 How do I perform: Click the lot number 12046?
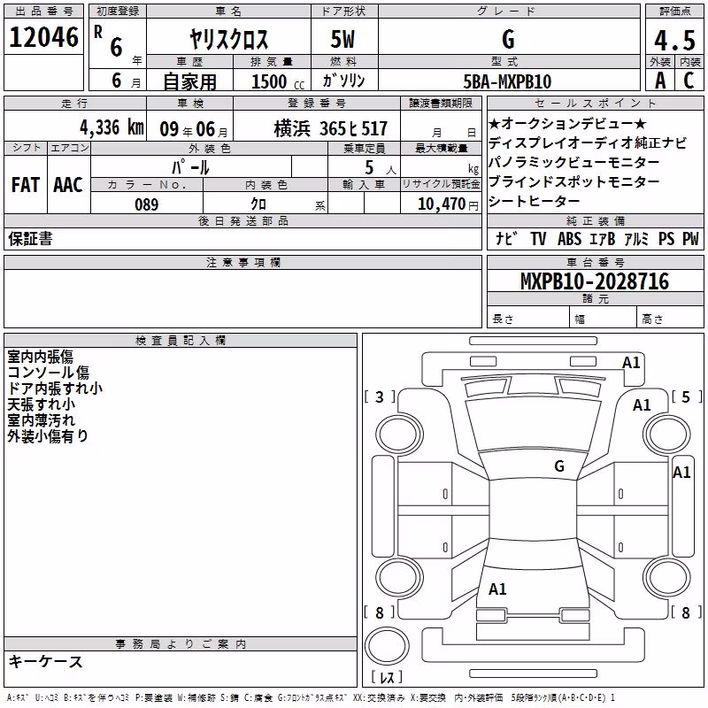point(43,37)
